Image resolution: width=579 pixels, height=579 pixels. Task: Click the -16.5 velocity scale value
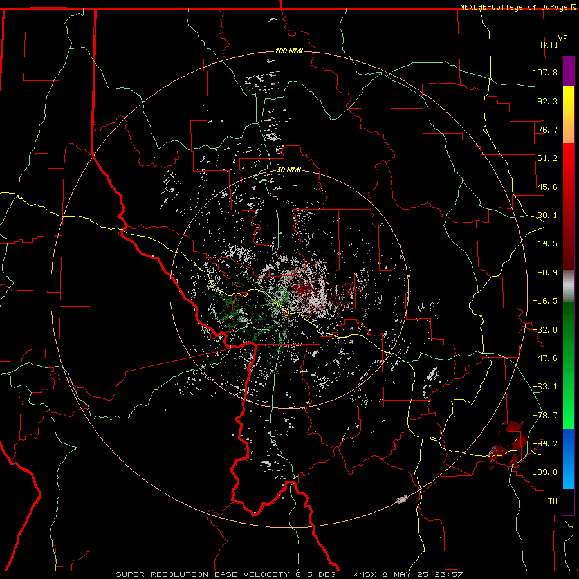point(545,301)
